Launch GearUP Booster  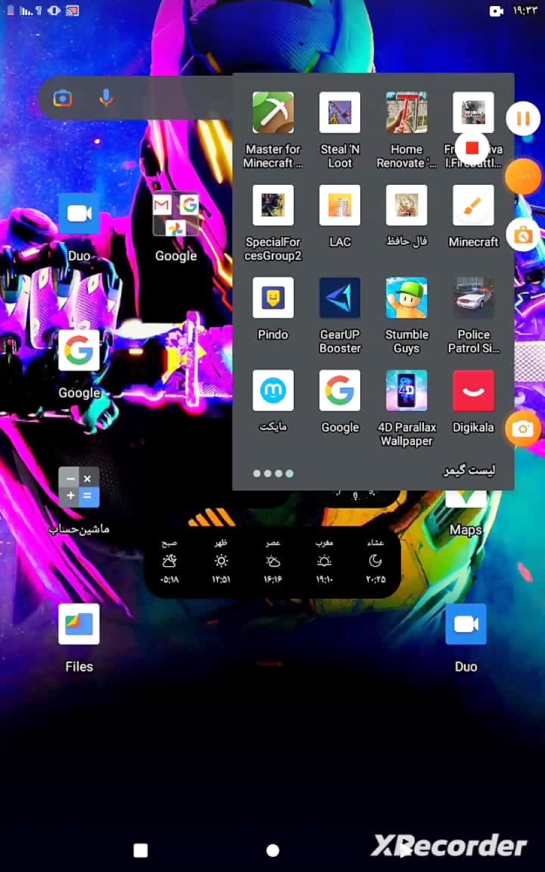click(340, 298)
